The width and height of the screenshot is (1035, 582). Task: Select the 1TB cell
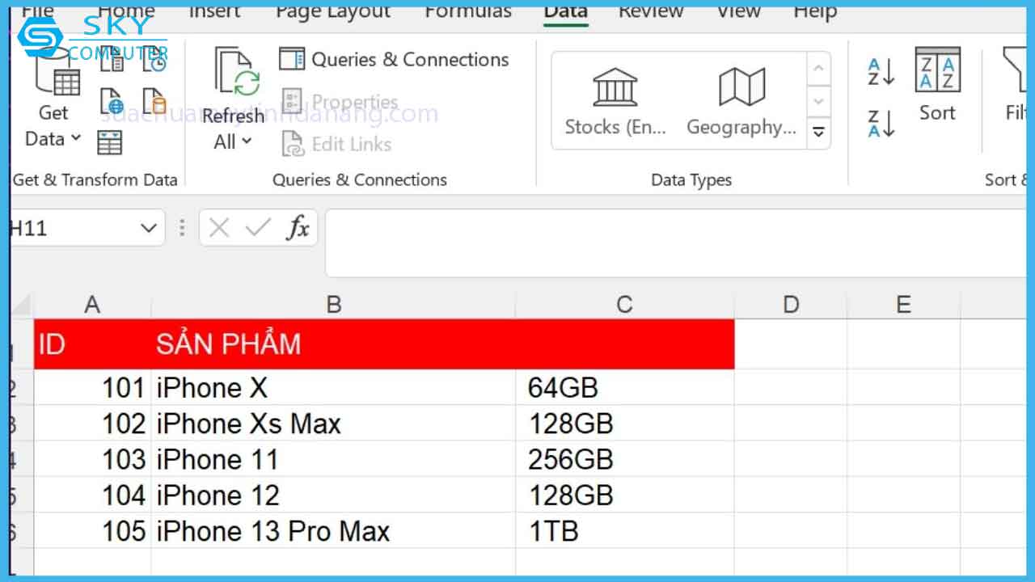[x=624, y=531]
